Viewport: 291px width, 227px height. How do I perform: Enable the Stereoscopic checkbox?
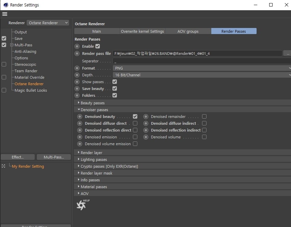(x=4, y=64)
